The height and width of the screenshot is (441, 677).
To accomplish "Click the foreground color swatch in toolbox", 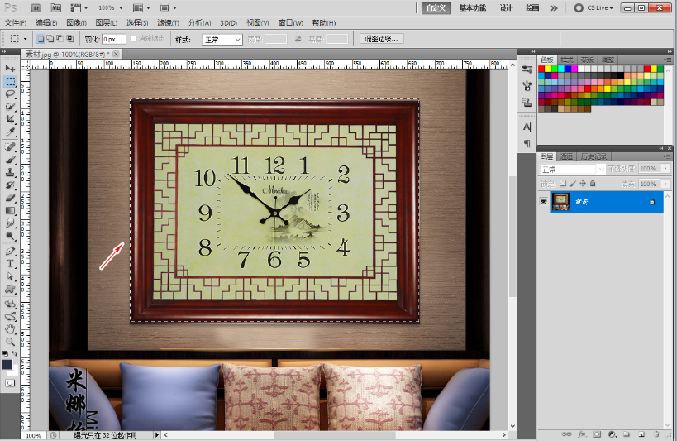I will point(7,364).
